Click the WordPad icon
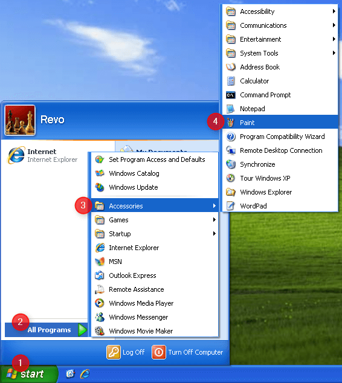This screenshot has height=383, width=342. click(x=231, y=205)
